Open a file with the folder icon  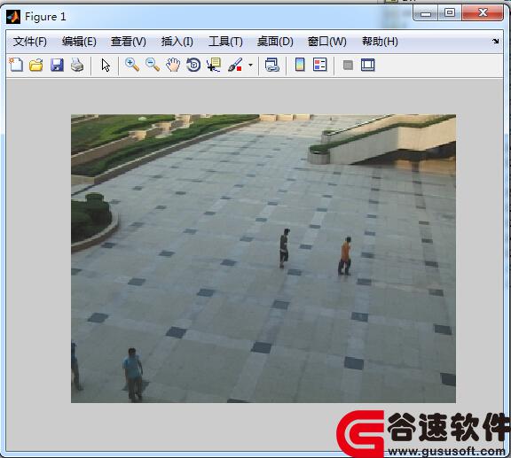pos(36,65)
